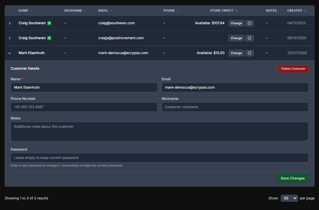Open the Name column filter chevron
The image size is (319, 210).
click(31, 11)
